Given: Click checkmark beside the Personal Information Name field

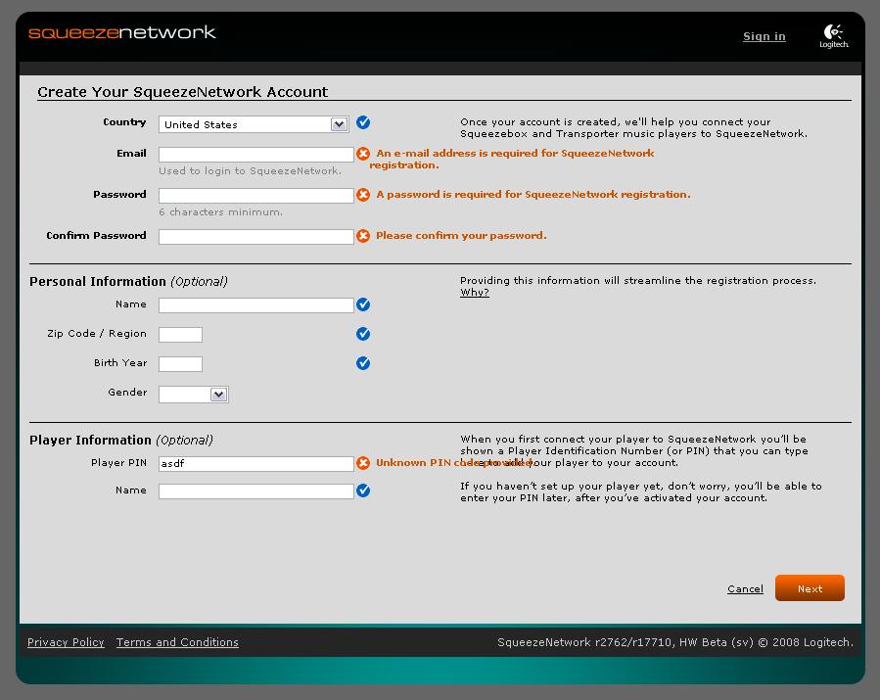Looking at the screenshot, I should 363,304.
